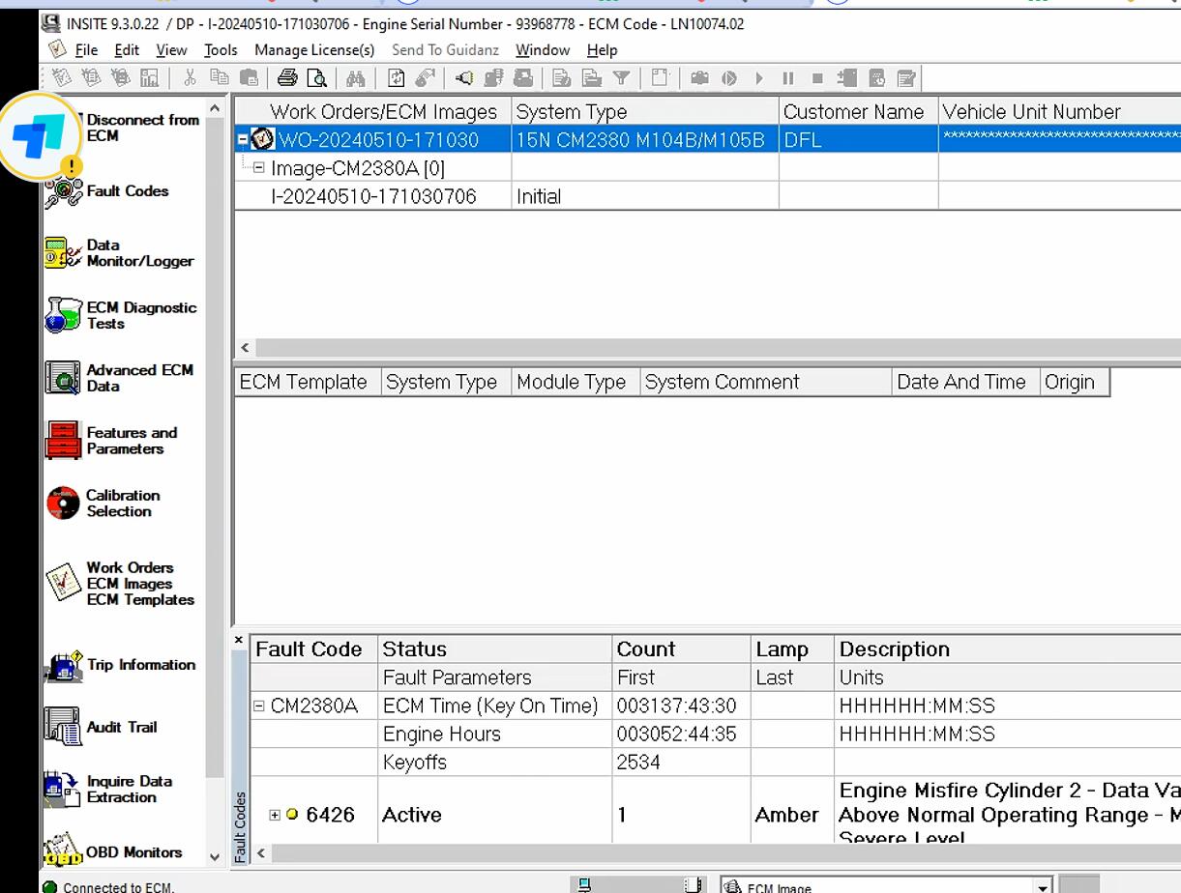Click the Find binoculars toolbar icon
The image size is (1181, 893).
coord(355,78)
